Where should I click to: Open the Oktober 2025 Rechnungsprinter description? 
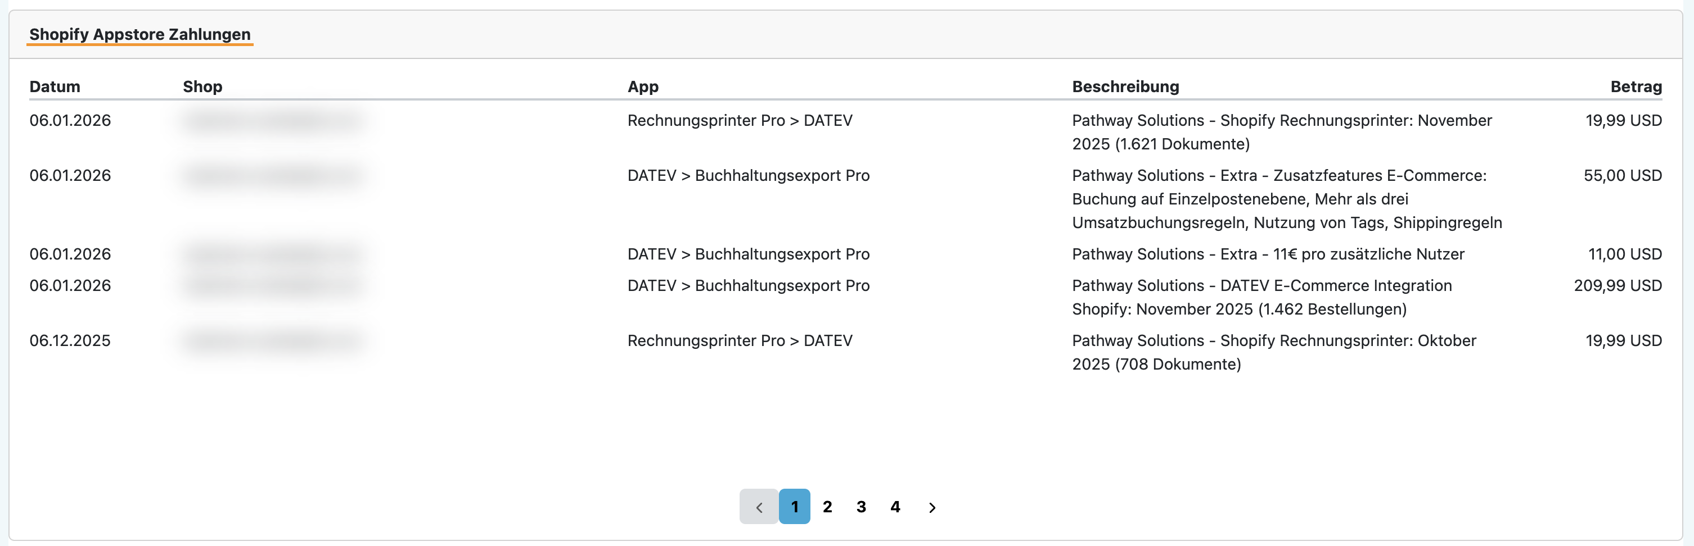click(1273, 352)
